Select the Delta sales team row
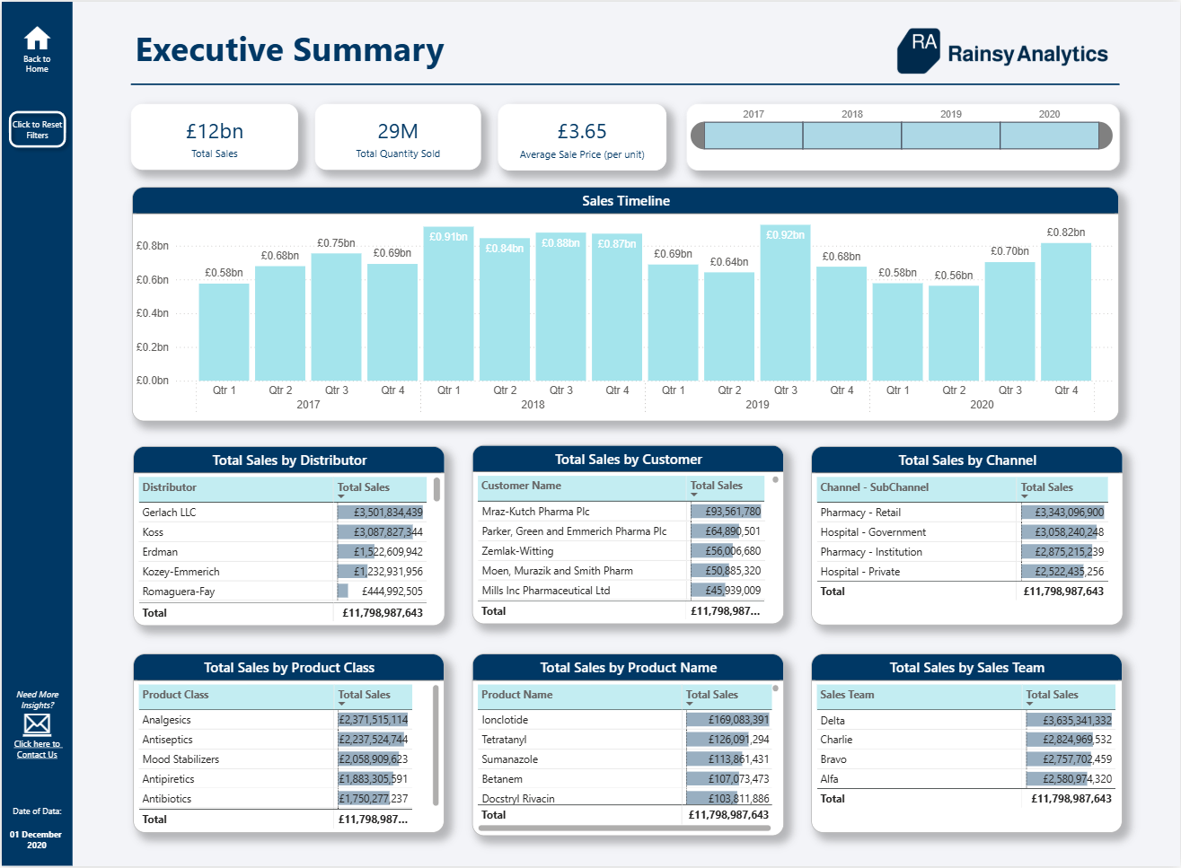Screen dimensions: 1181x868 tap(965, 721)
